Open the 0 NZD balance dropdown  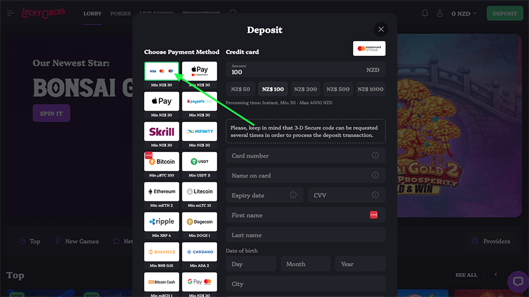point(464,14)
